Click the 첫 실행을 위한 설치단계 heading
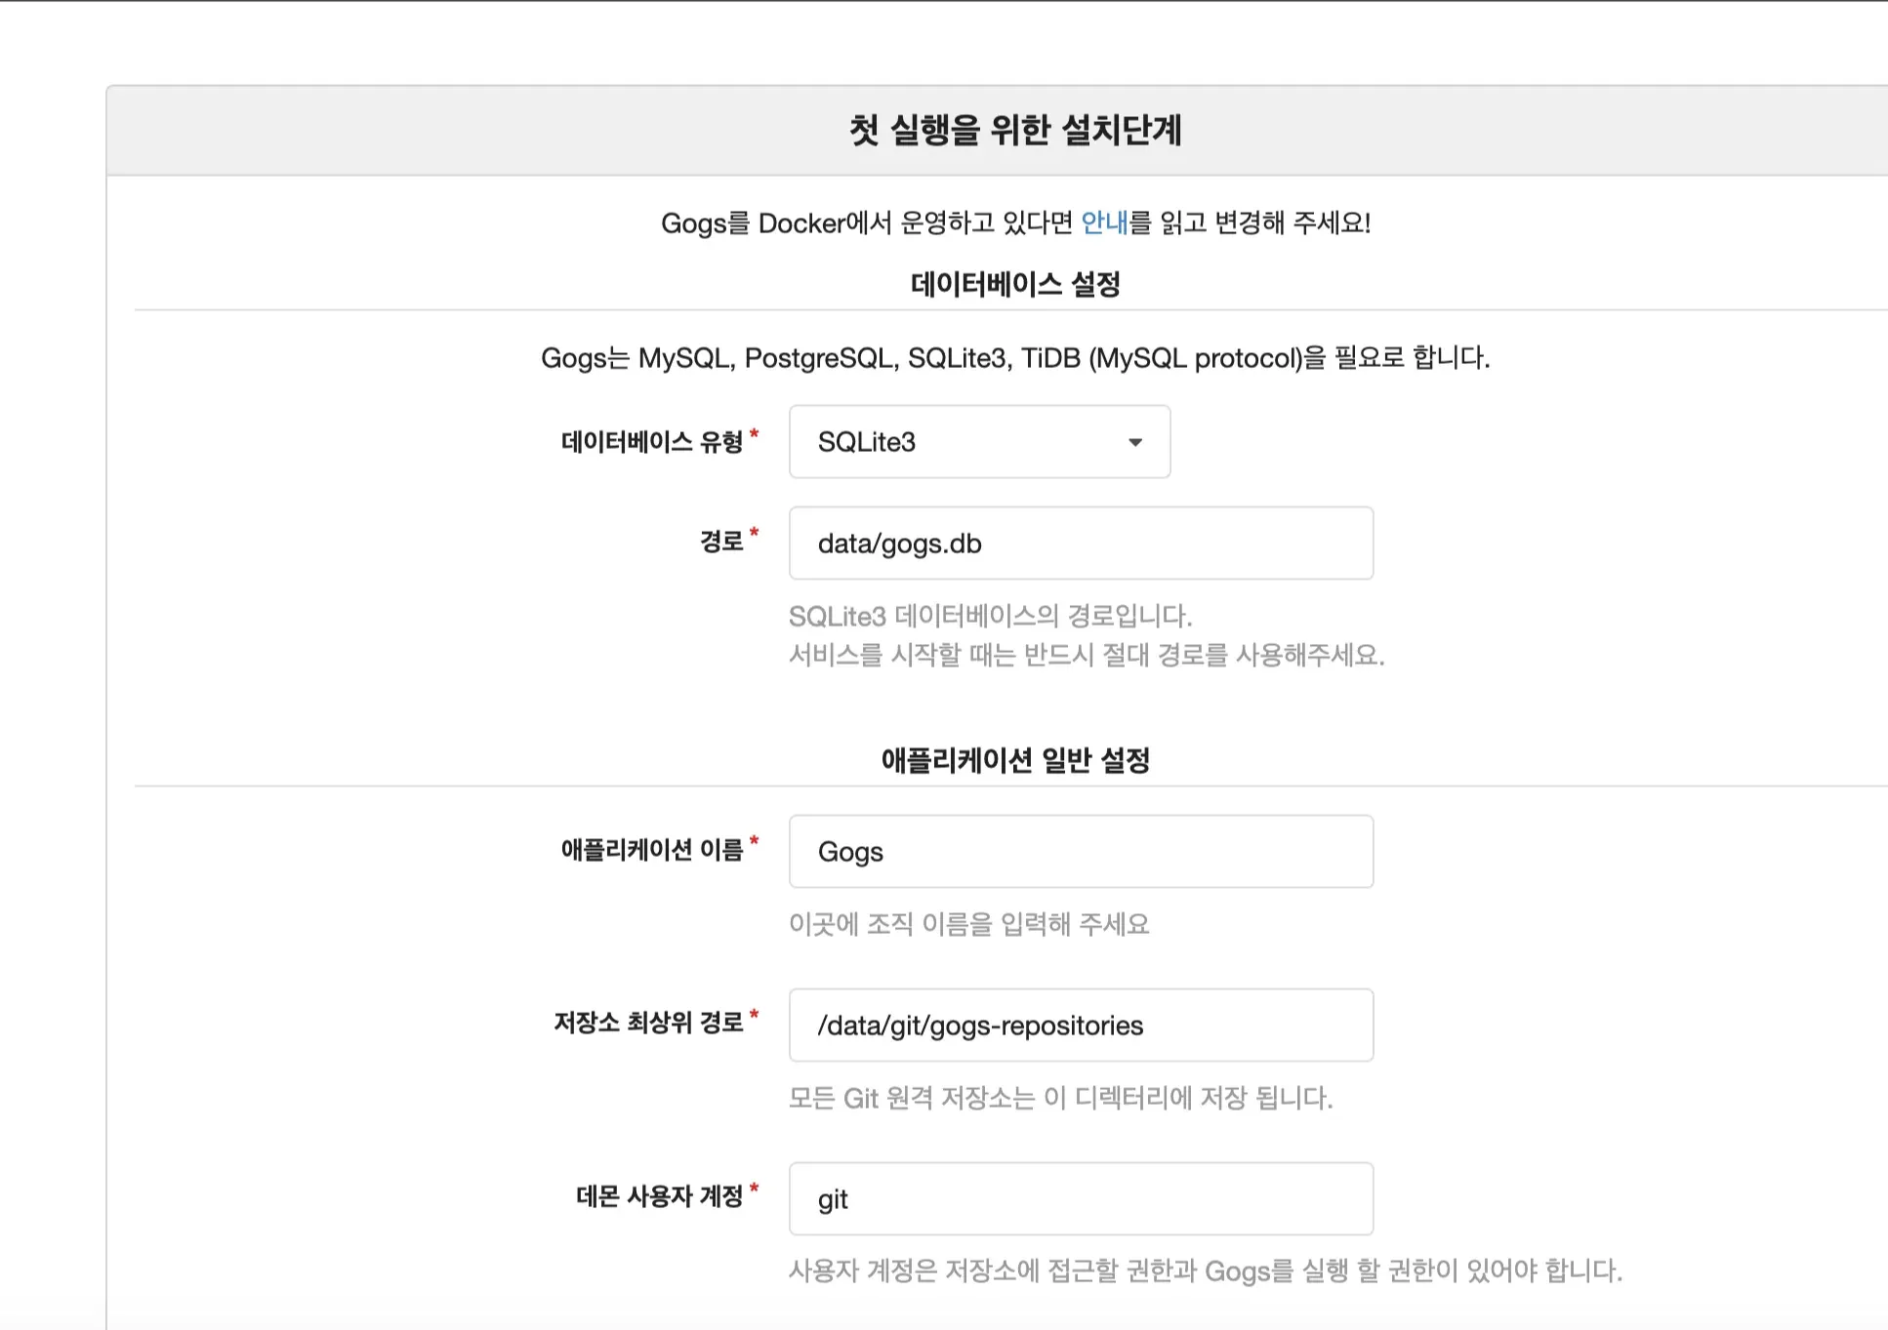 (1015, 130)
